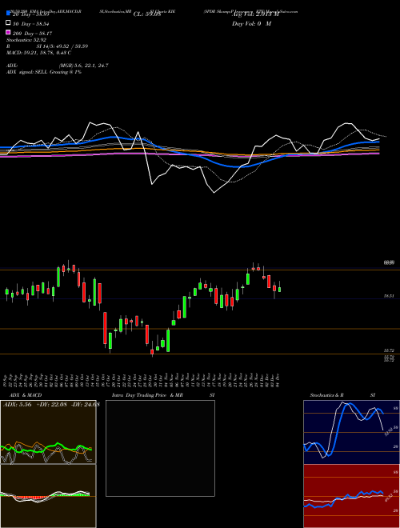Open the blue Stochastics mini chart
The image size is (400, 528).
click(351, 432)
